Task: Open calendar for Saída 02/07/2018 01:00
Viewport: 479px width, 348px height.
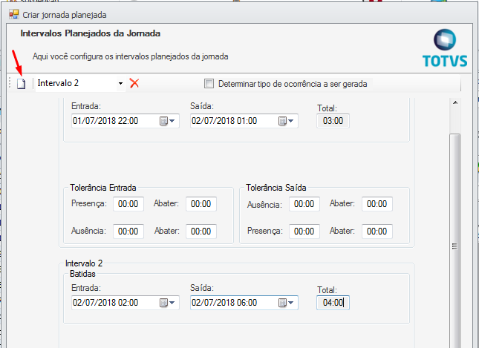Action: [286, 121]
